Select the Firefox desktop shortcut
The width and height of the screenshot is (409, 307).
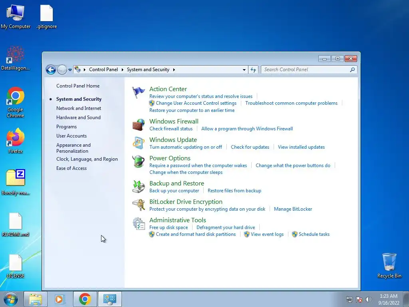coord(16,141)
